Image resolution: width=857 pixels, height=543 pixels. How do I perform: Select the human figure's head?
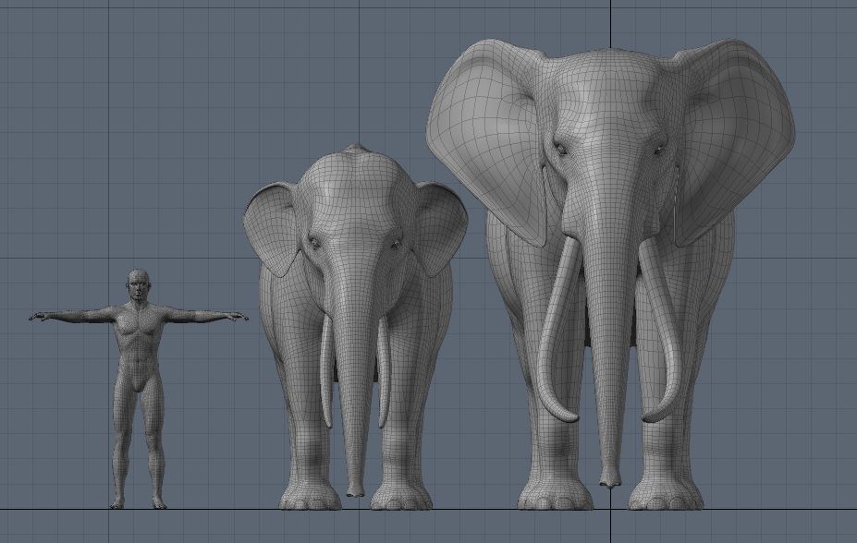point(139,284)
